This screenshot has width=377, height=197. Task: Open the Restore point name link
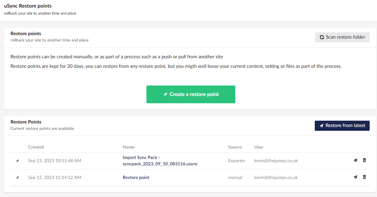[x=136, y=177]
